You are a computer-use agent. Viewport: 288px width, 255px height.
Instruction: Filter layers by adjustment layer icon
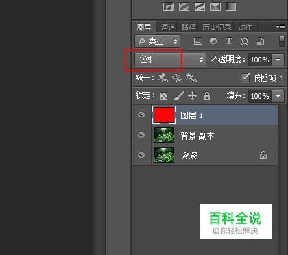click(x=213, y=41)
